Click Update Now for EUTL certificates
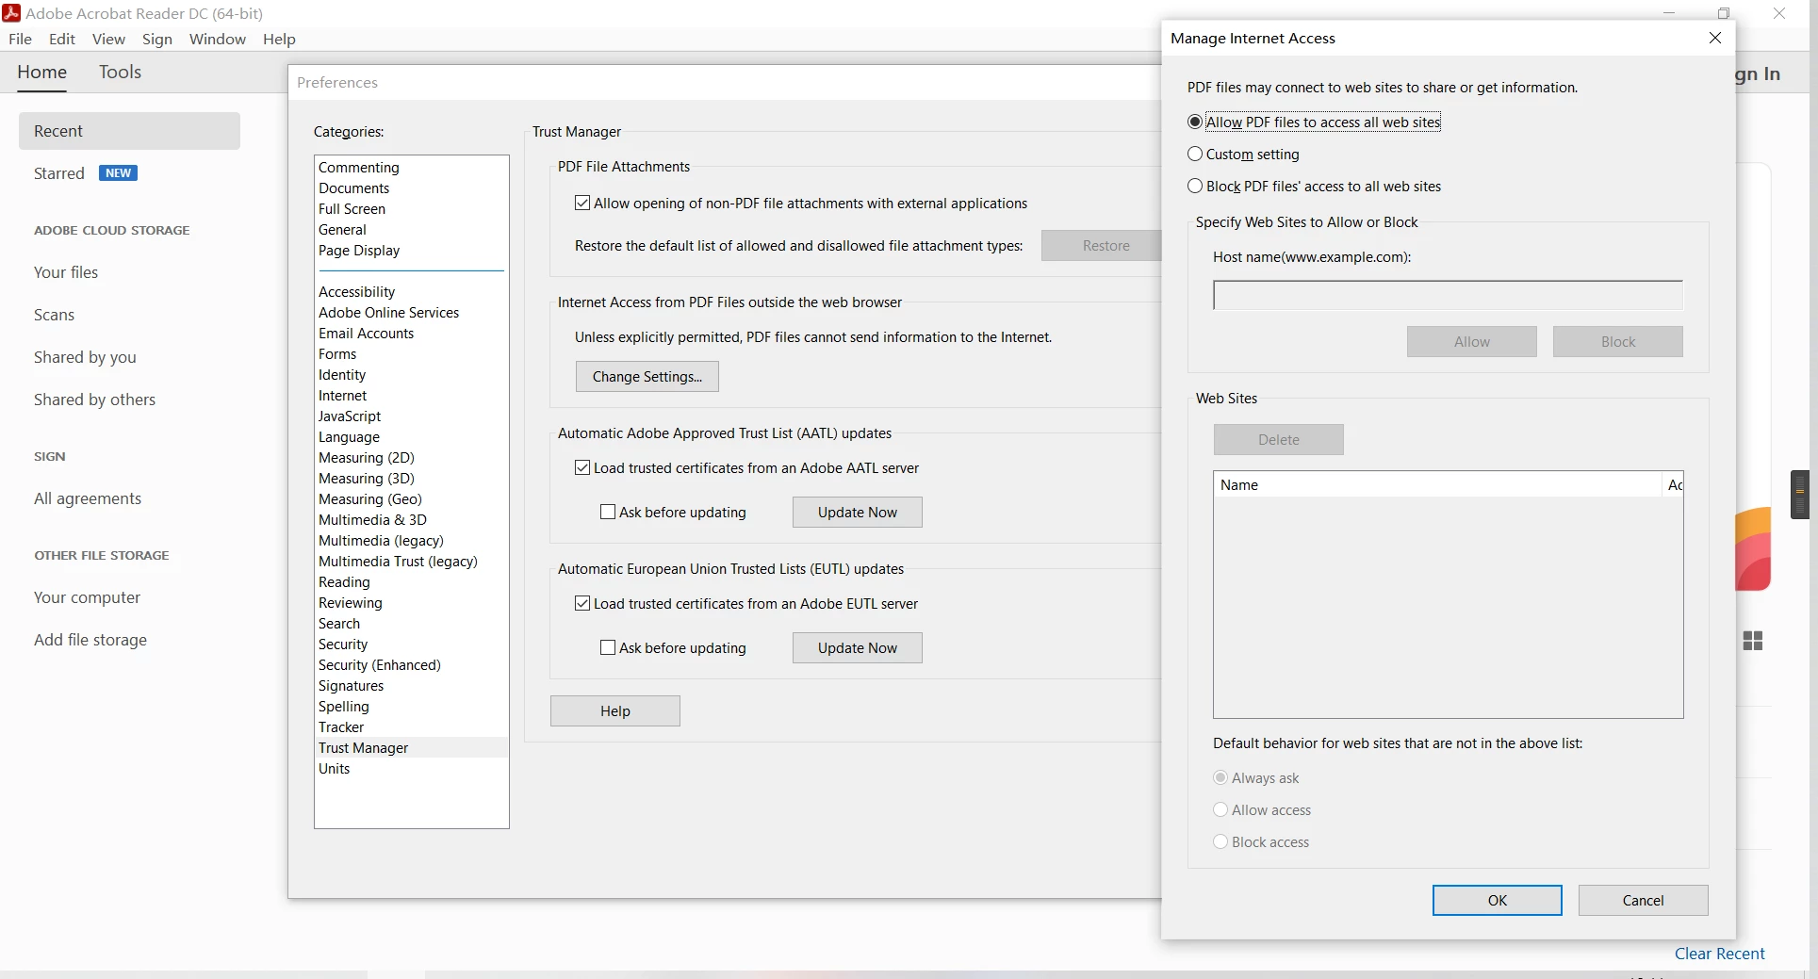This screenshot has height=979, width=1818. click(x=858, y=647)
